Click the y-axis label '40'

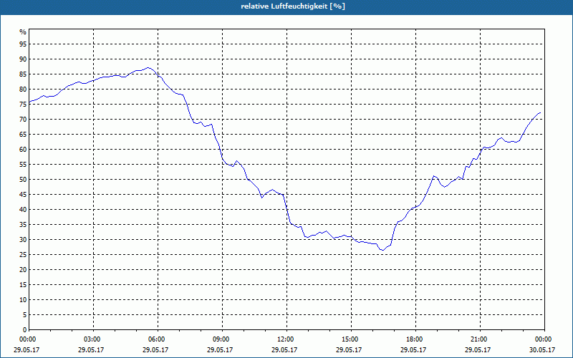click(23, 210)
